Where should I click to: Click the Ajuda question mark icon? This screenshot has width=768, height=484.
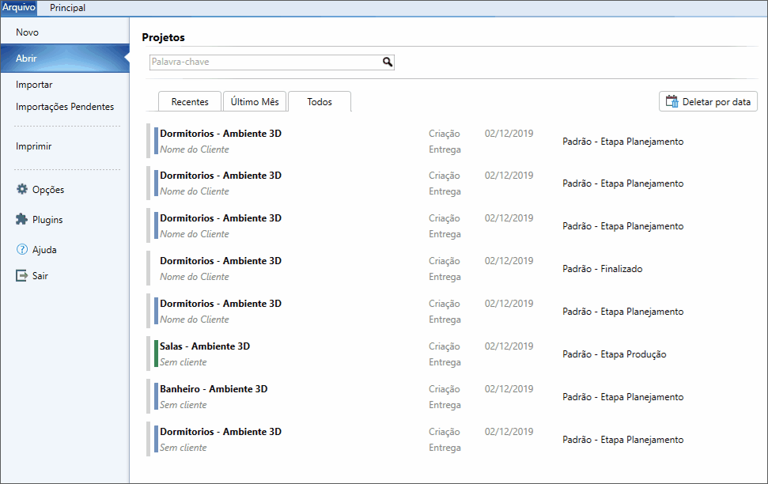[22, 250]
